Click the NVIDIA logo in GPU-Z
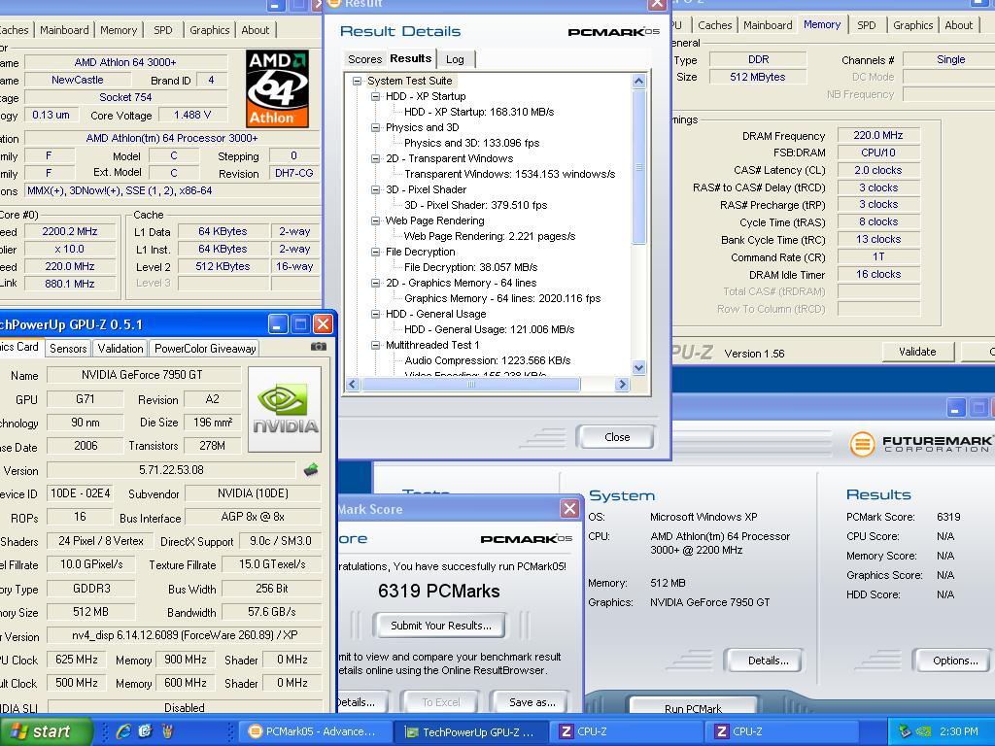The height and width of the screenshot is (746, 995). (285, 409)
